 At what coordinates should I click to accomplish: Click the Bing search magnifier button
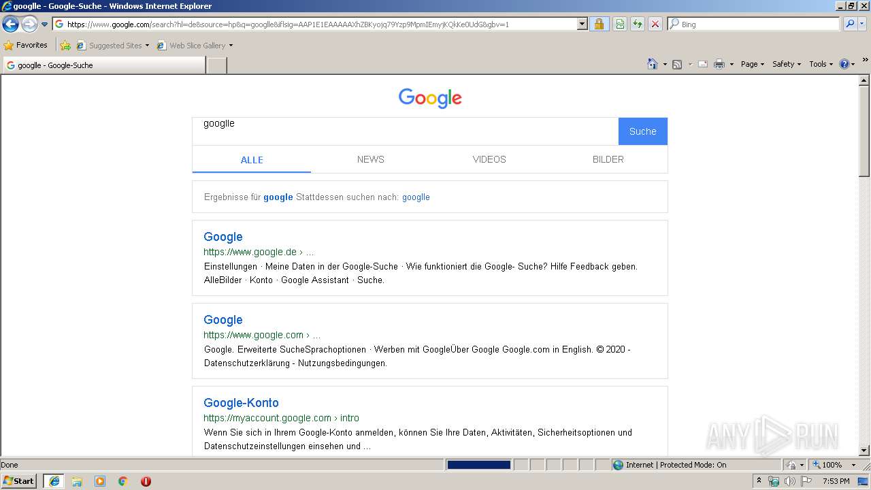[x=850, y=24]
